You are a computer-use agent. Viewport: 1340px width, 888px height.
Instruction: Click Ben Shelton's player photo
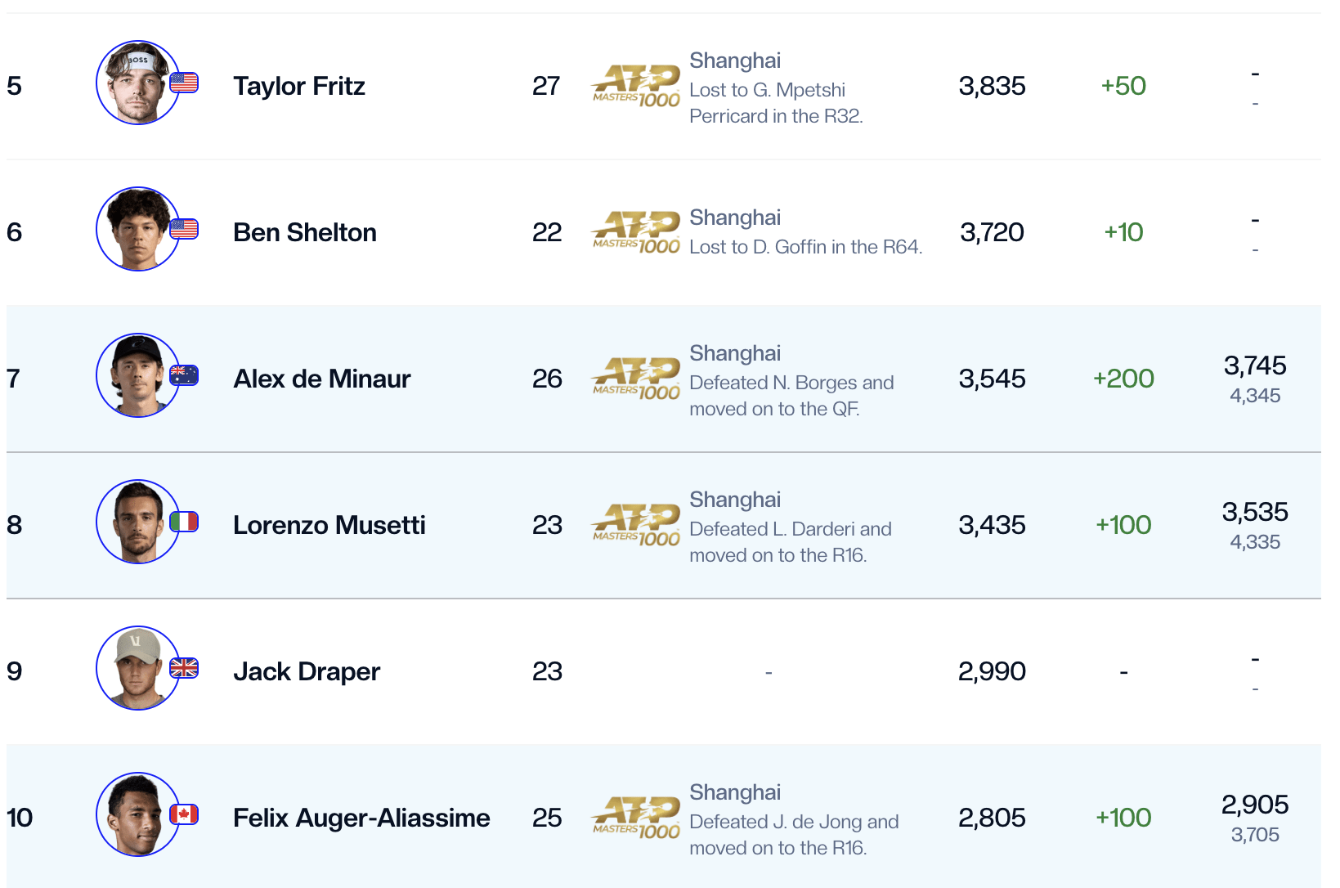(137, 230)
